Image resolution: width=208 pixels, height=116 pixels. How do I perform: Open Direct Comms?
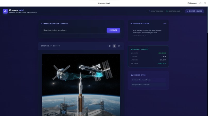[195, 11]
